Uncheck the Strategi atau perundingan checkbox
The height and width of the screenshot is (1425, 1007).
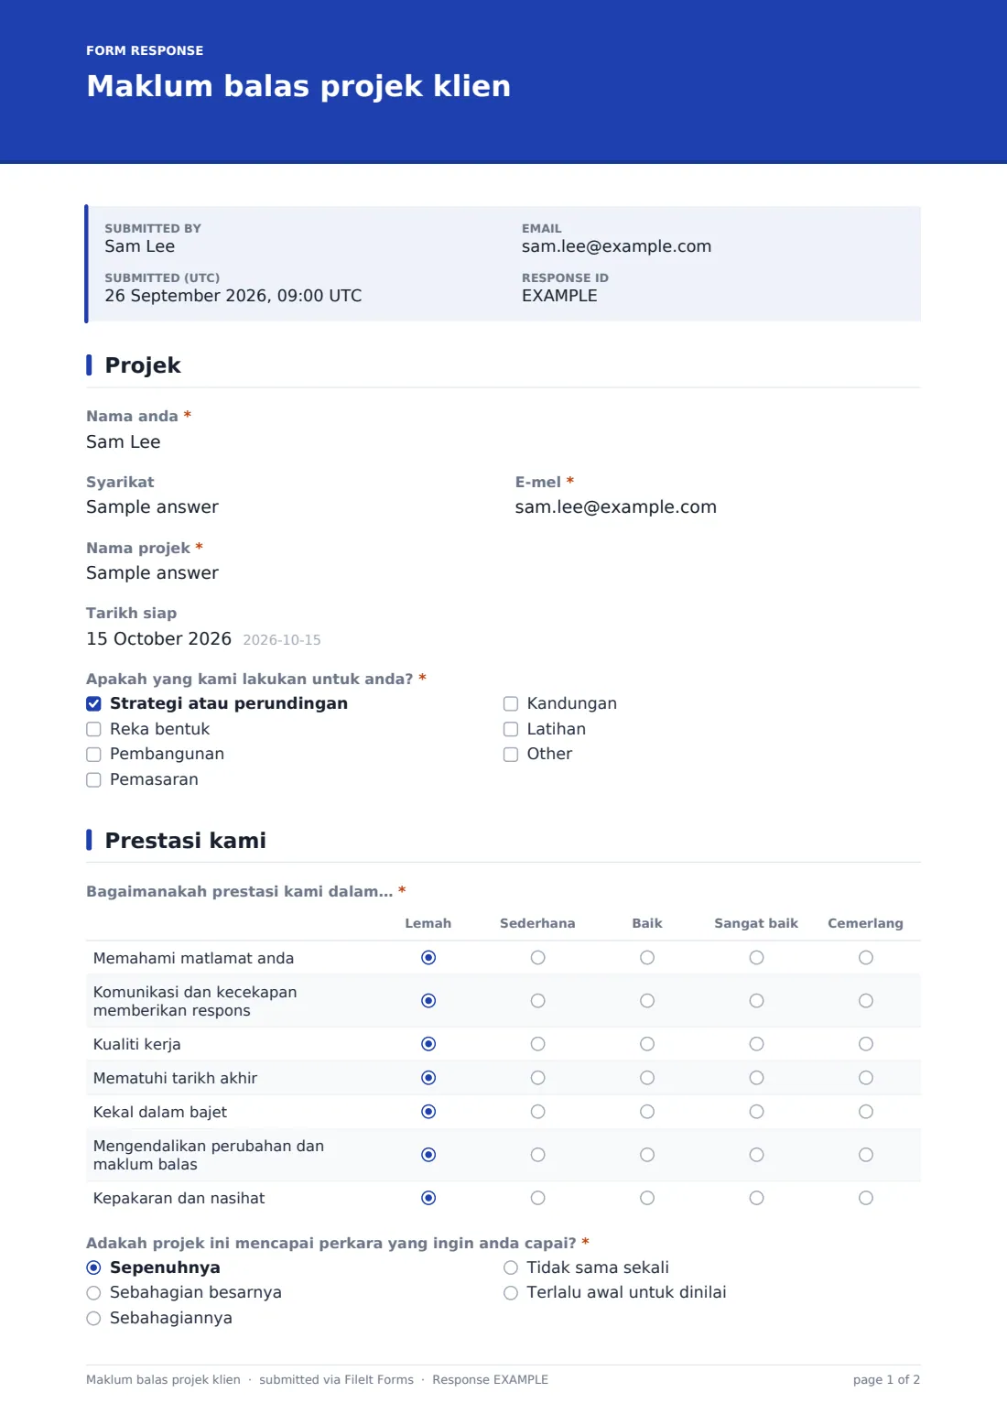93,703
